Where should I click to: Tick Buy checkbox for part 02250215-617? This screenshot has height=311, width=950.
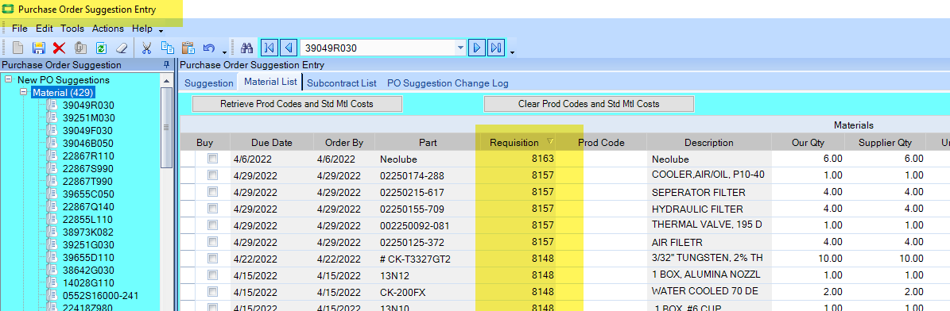pyautogui.click(x=213, y=192)
